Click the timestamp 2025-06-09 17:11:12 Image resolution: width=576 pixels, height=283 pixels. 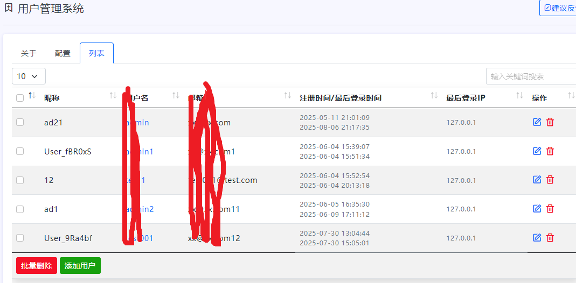[x=335, y=214]
